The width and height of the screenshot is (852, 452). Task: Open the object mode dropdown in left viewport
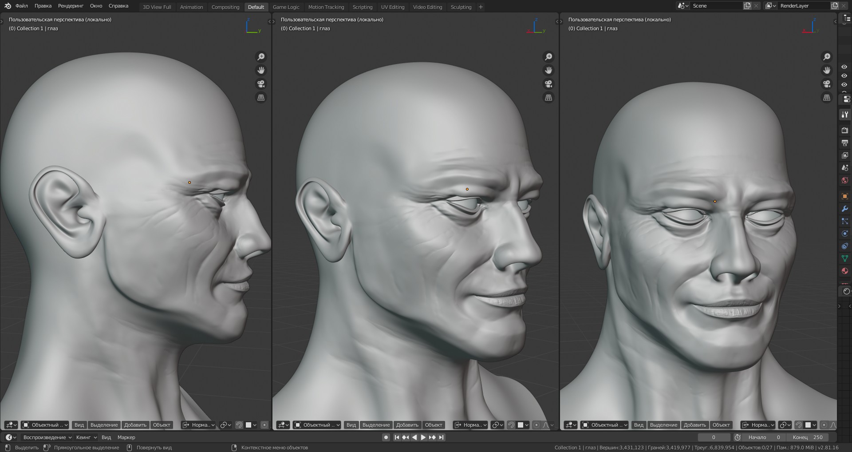[x=45, y=425]
